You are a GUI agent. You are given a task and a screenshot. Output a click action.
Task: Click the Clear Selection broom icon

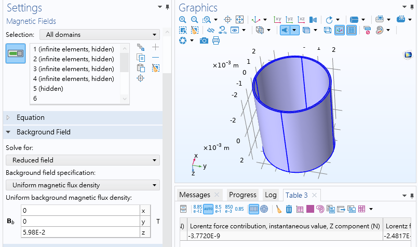[155, 68]
